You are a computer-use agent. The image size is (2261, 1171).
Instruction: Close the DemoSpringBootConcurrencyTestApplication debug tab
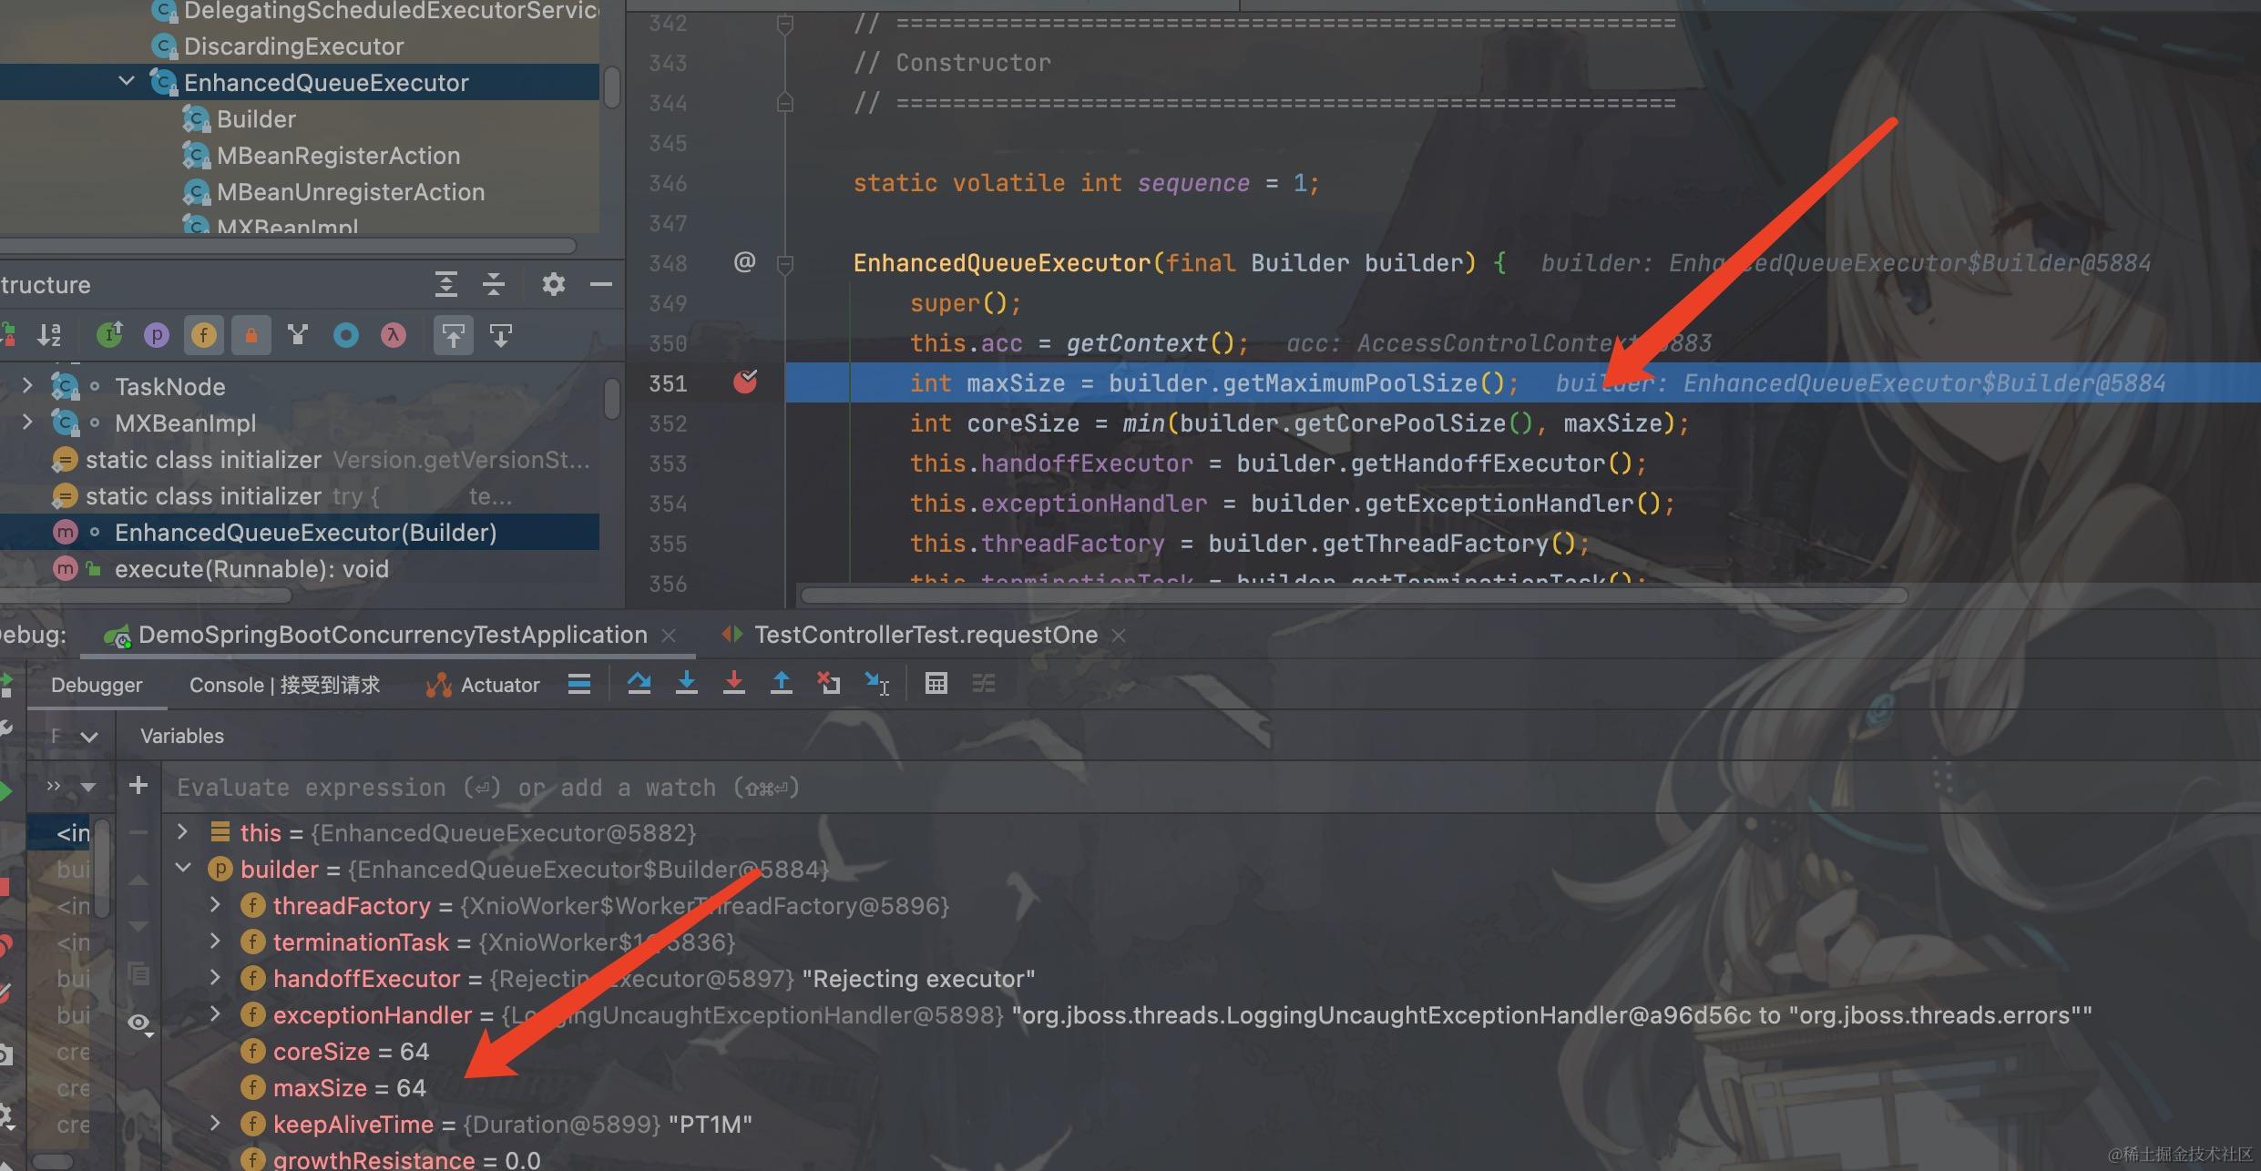click(x=669, y=636)
